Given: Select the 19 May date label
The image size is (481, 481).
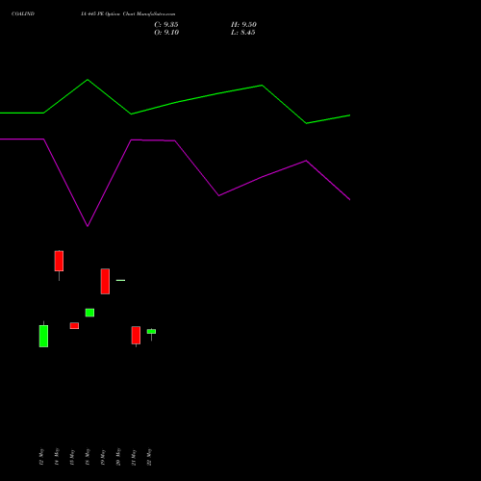Looking at the screenshot, I should click(103, 457).
